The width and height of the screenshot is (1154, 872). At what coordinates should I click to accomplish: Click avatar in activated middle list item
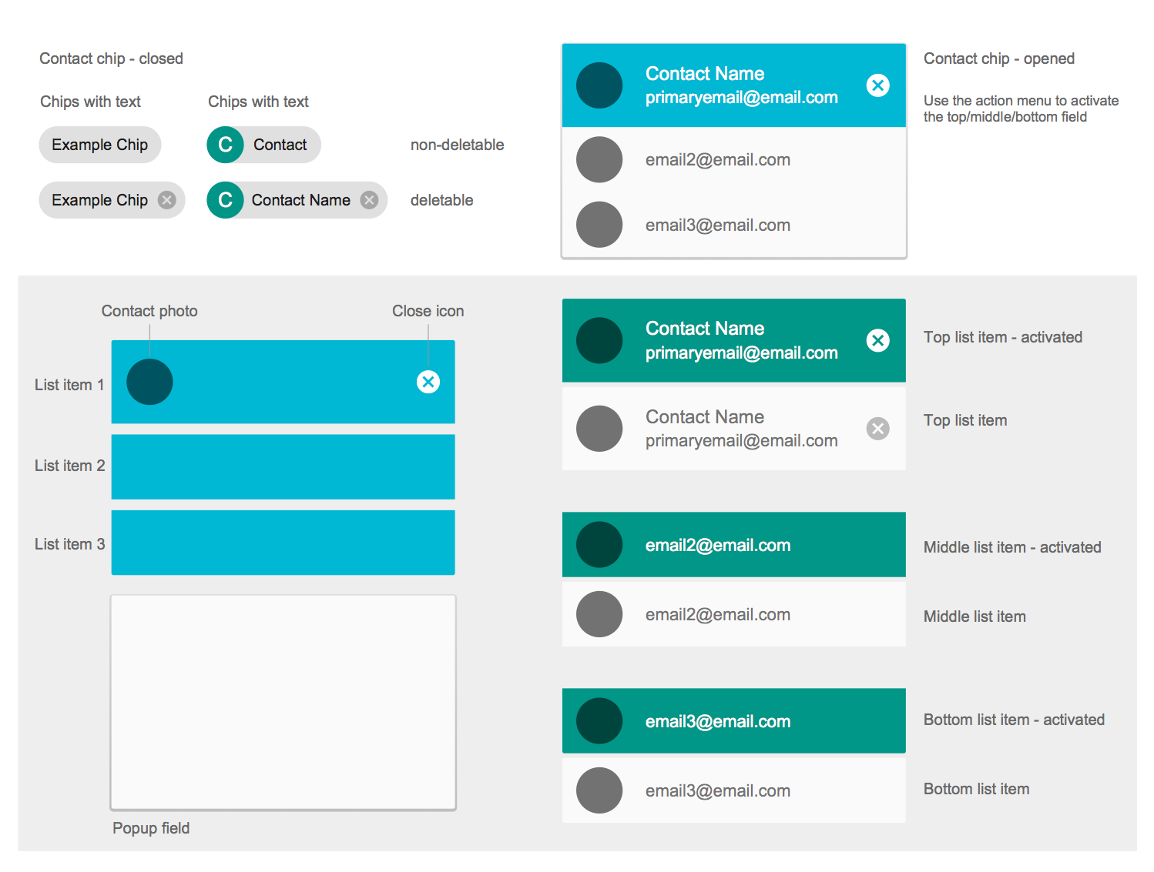point(599,545)
